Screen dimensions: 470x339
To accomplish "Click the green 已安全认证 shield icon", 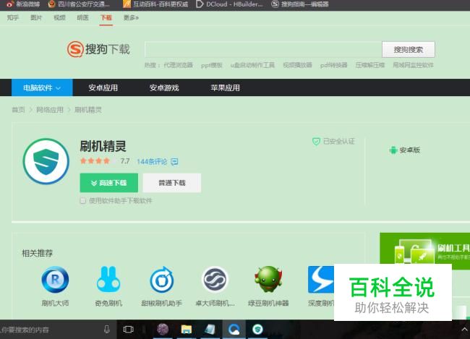I will pyautogui.click(x=316, y=141).
